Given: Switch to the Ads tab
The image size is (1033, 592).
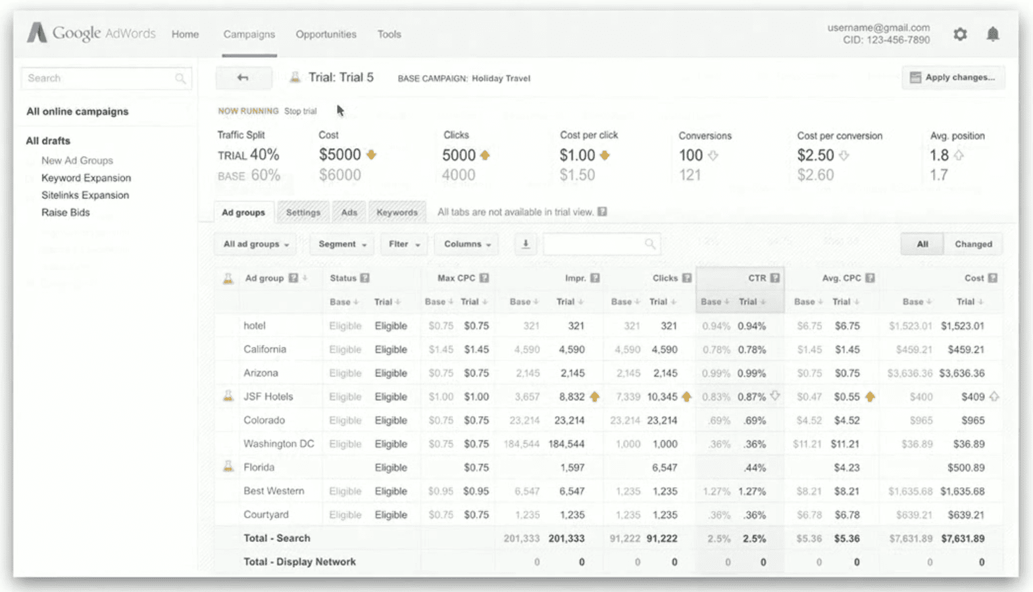Looking at the screenshot, I should click(x=349, y=212).
